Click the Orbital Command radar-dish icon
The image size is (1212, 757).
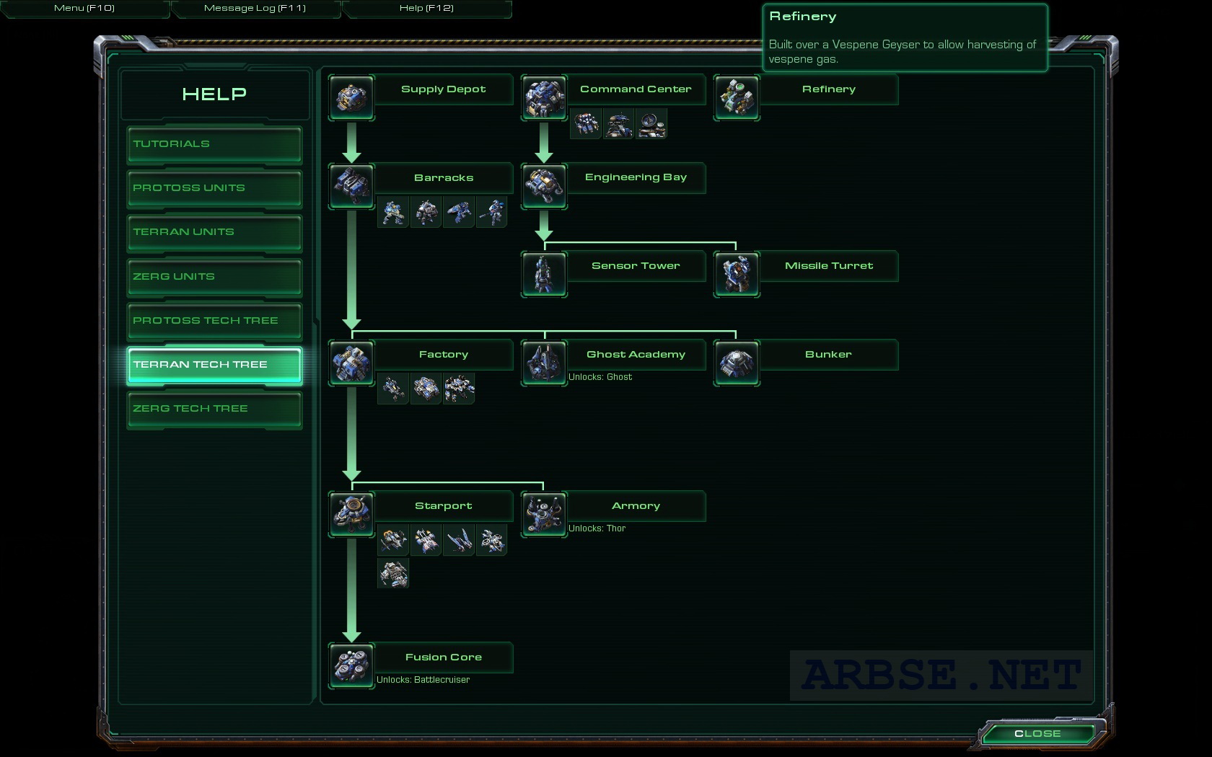651,124
